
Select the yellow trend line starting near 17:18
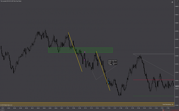103,71
